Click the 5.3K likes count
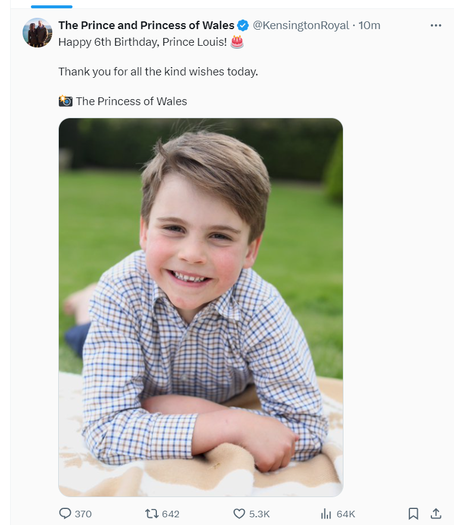This screenshot has height=525, width=454. click(259, 514)
